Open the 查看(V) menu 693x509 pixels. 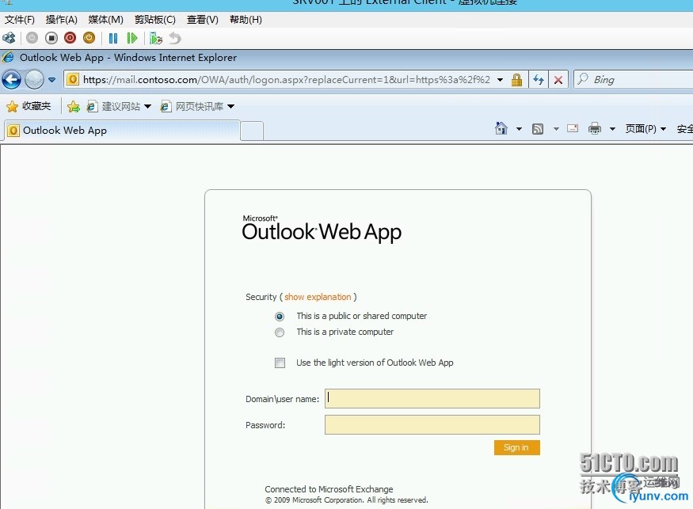pos(203,20)
